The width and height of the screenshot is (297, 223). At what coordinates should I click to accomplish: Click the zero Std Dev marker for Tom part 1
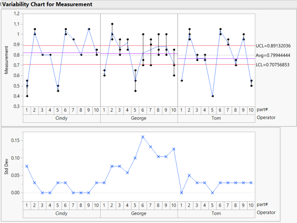(x=181, y=193)
